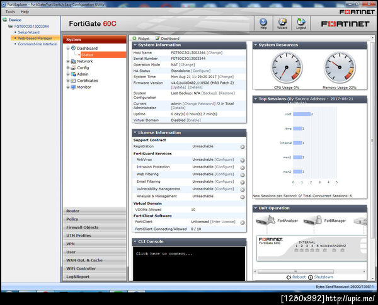
Task: Click the AntiVirus status icon
Action: point(243,160)
